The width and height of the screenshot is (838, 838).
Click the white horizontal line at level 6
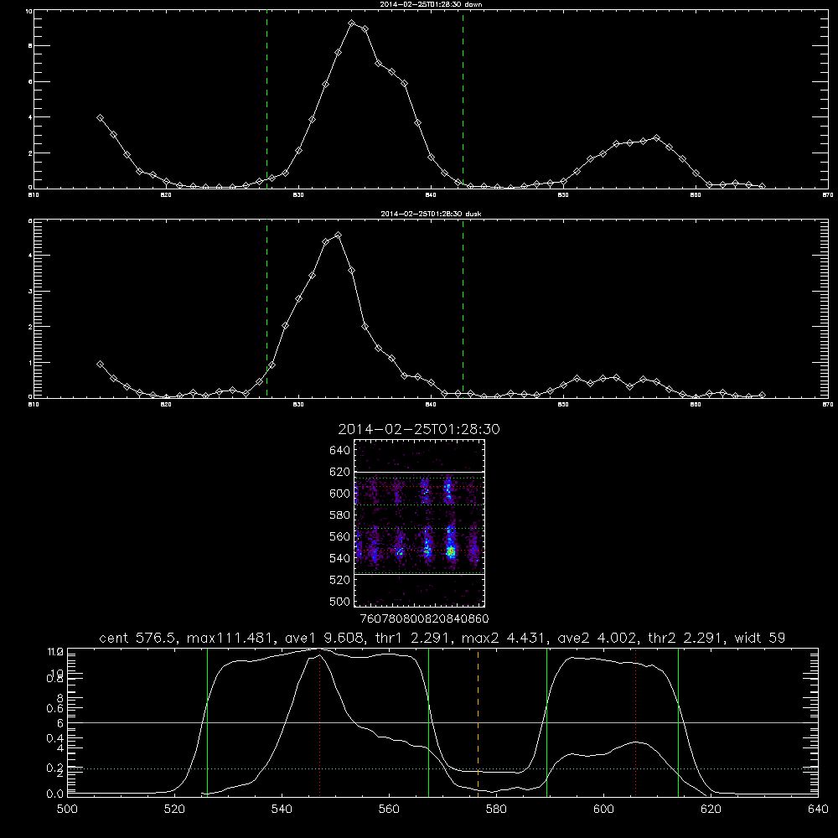click(x=442, y=722)
